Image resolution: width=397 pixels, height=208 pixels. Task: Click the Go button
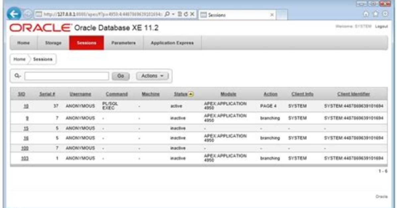coord(120,76)
